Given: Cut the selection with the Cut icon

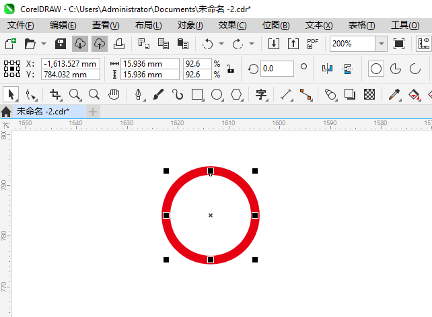Looking at the screenshot, I should tap(144, 44).
